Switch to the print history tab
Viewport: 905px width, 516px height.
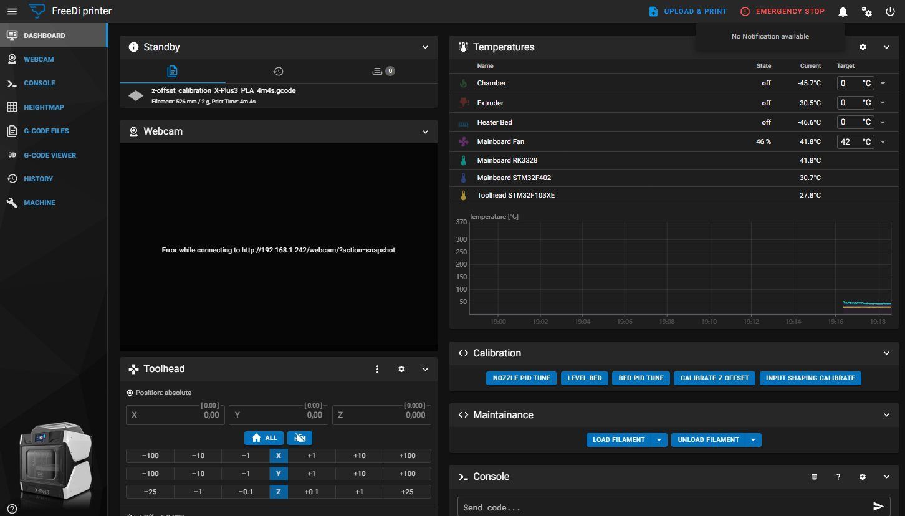278,71
